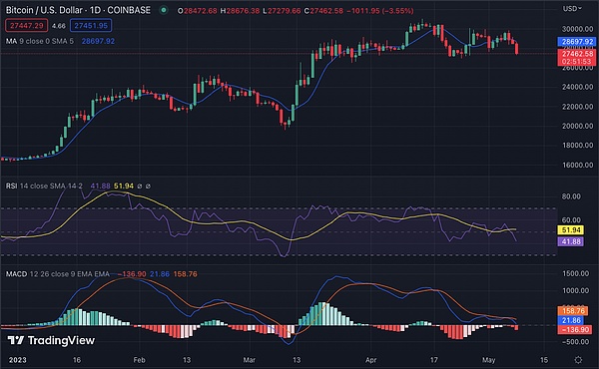The height and width of the screenshot is (369, 599).
Task: Click the 30000.00 price axis level
Action: (577, 29)
